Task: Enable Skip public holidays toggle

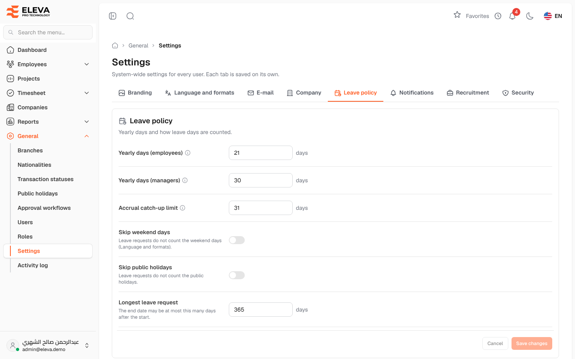Action: click(x=237, y=275)
